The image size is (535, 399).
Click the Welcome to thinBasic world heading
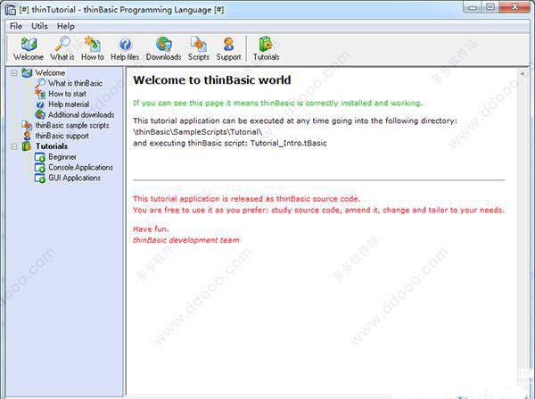212,80
